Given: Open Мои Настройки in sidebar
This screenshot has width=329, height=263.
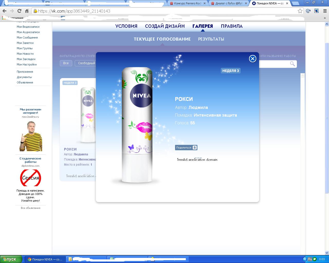Looking at the screenshot, I should [26, 64].
